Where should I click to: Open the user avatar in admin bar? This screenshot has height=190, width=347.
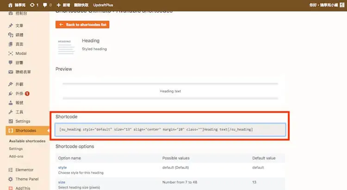click(x=342, y=5)
